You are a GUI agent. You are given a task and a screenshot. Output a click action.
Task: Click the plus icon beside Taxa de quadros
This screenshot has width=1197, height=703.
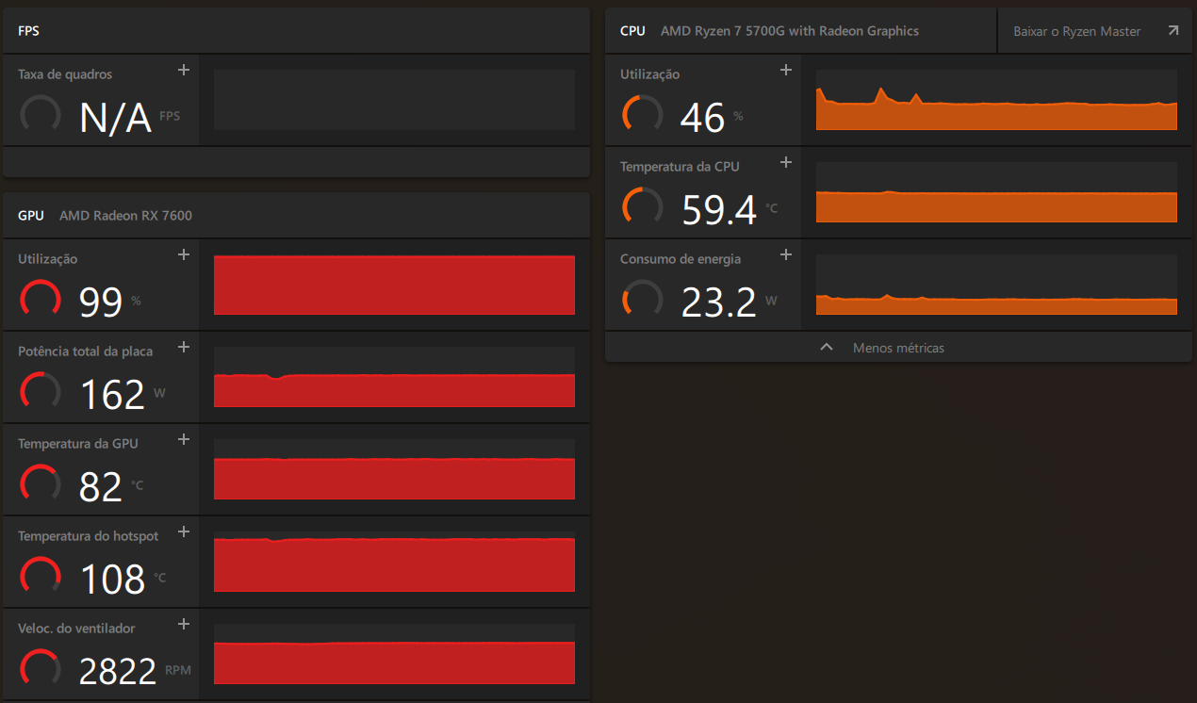tap(184, 70)
